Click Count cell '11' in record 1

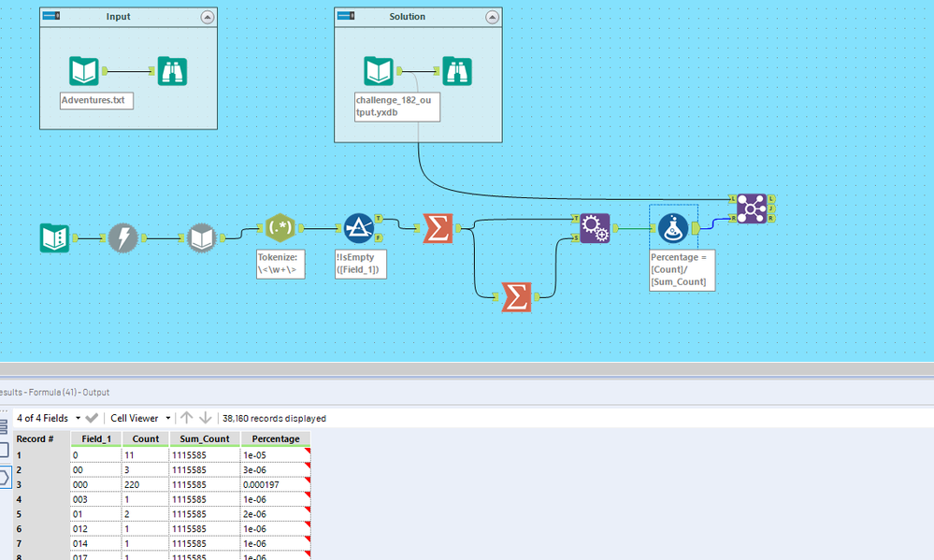point(145,455)
